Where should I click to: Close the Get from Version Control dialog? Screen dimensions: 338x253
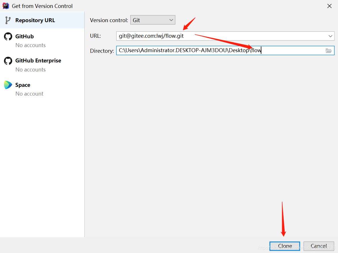tap(329, 6)
